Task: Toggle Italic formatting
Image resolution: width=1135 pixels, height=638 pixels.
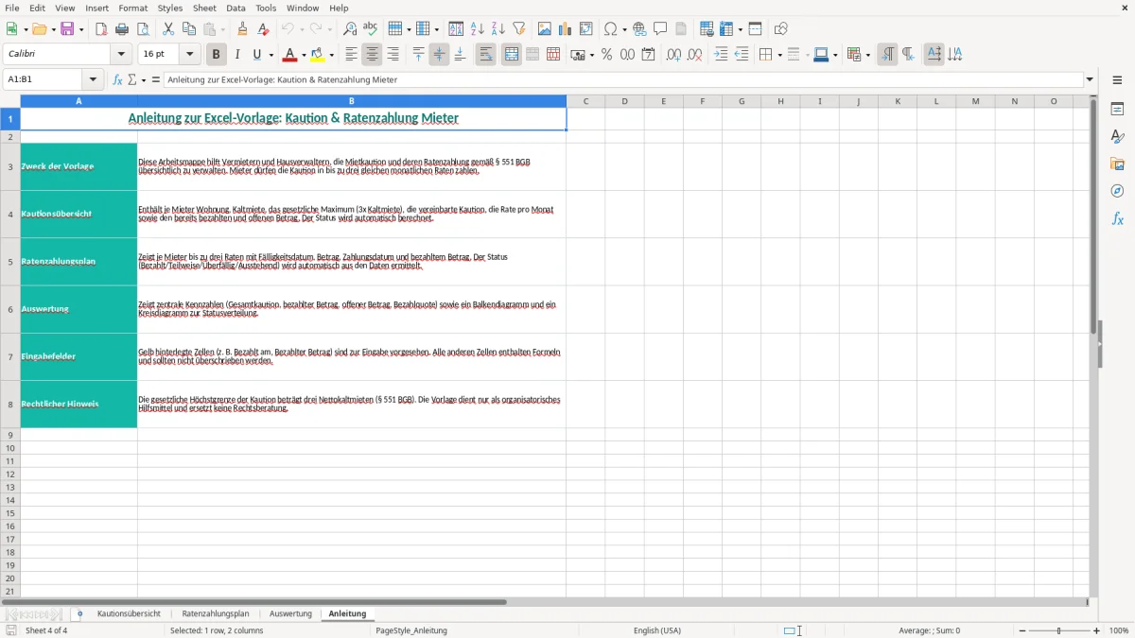Action: [x=237, y=55]
